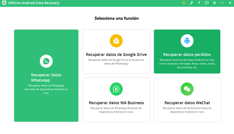Image resolution: width=234 pixels, height=134 pixels.
Task: Click the 'Selecciona una función' heading
Action: tap(117, 18)
